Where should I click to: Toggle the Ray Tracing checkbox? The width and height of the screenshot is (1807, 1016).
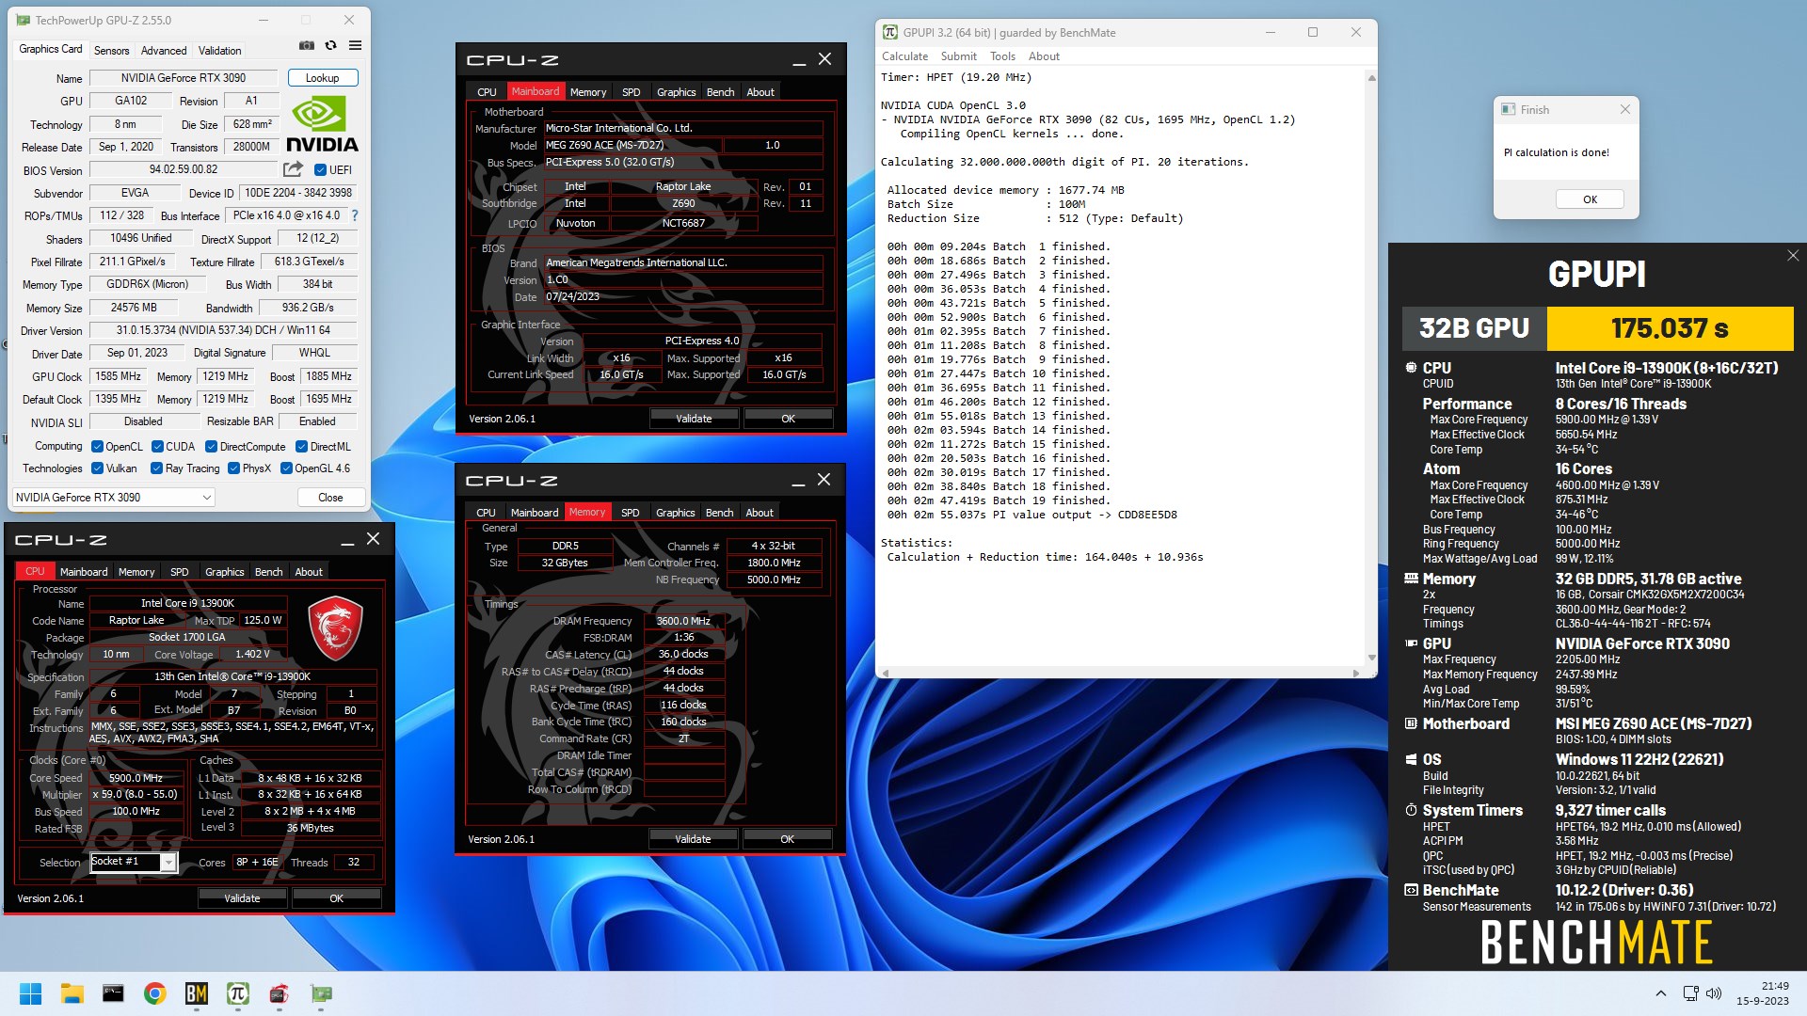tap(156, 468)
